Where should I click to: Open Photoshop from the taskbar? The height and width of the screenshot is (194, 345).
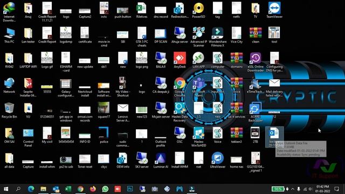pos(130,189)
